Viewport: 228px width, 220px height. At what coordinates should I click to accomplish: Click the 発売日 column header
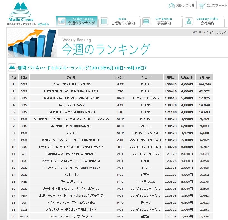[171, 77]
